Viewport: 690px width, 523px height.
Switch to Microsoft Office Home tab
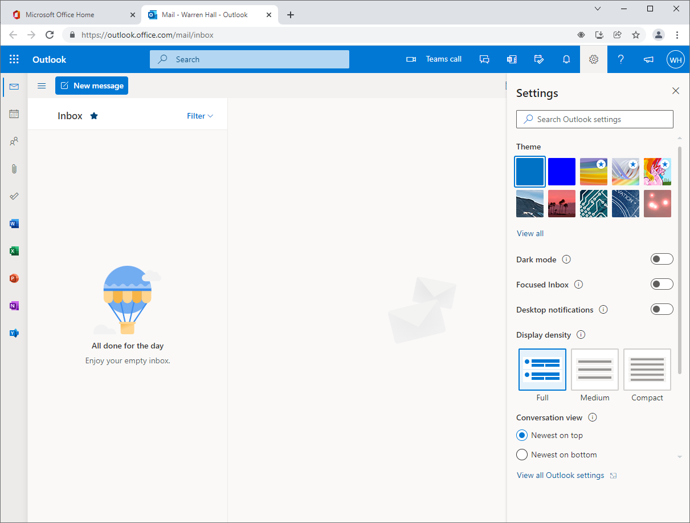(73, 15)
